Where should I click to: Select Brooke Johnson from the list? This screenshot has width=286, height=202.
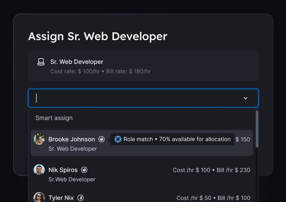(x=71, y=139)
